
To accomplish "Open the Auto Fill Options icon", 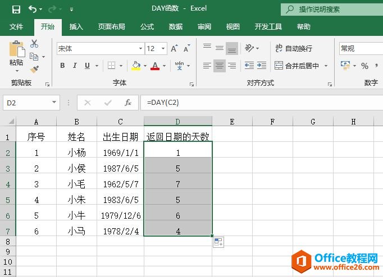I will [x=218, y=242].
